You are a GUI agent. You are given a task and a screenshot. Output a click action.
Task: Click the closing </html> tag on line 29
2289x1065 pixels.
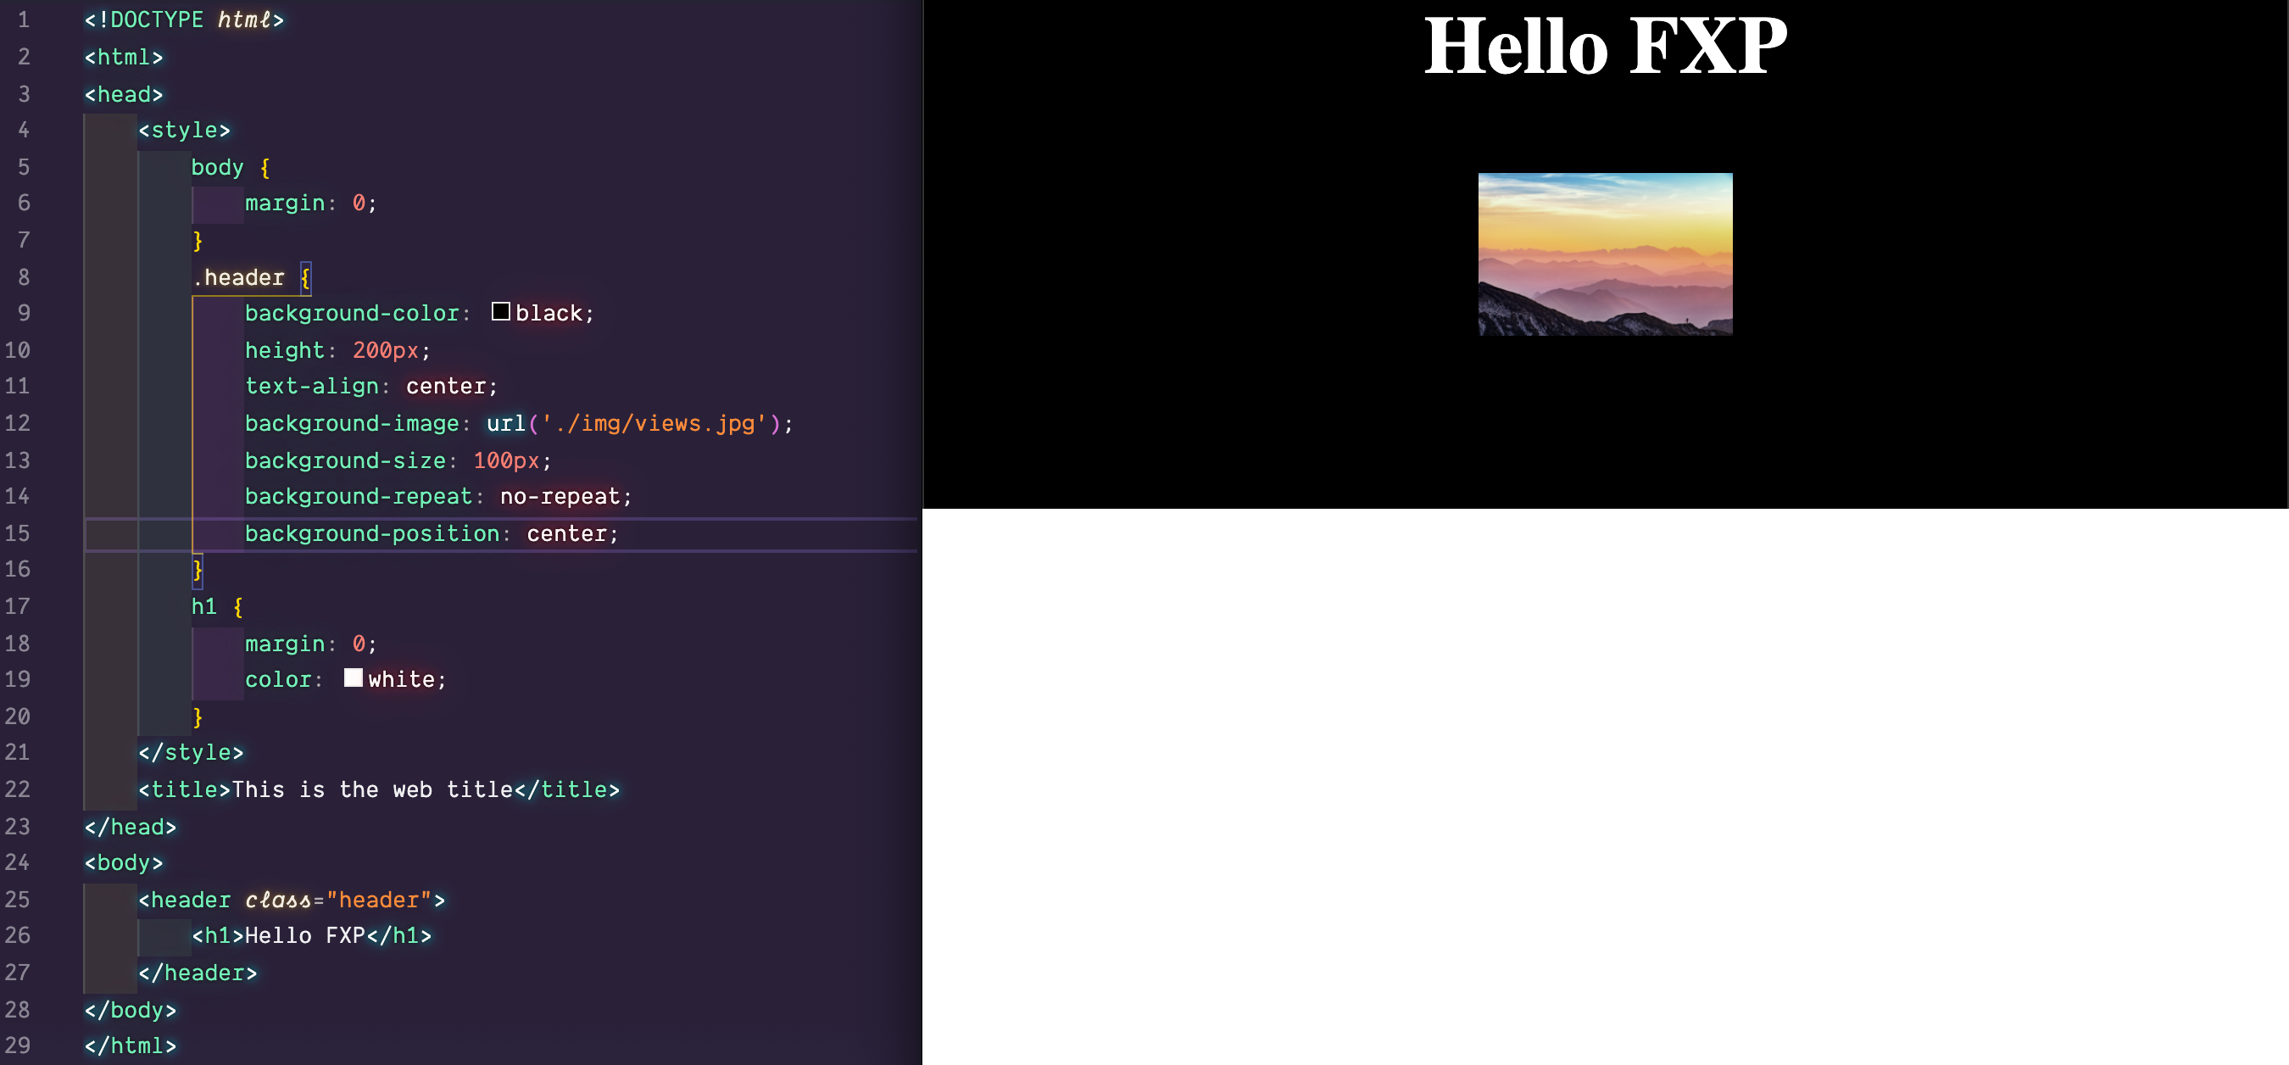pyautogui.click(x=130, y=1045)
